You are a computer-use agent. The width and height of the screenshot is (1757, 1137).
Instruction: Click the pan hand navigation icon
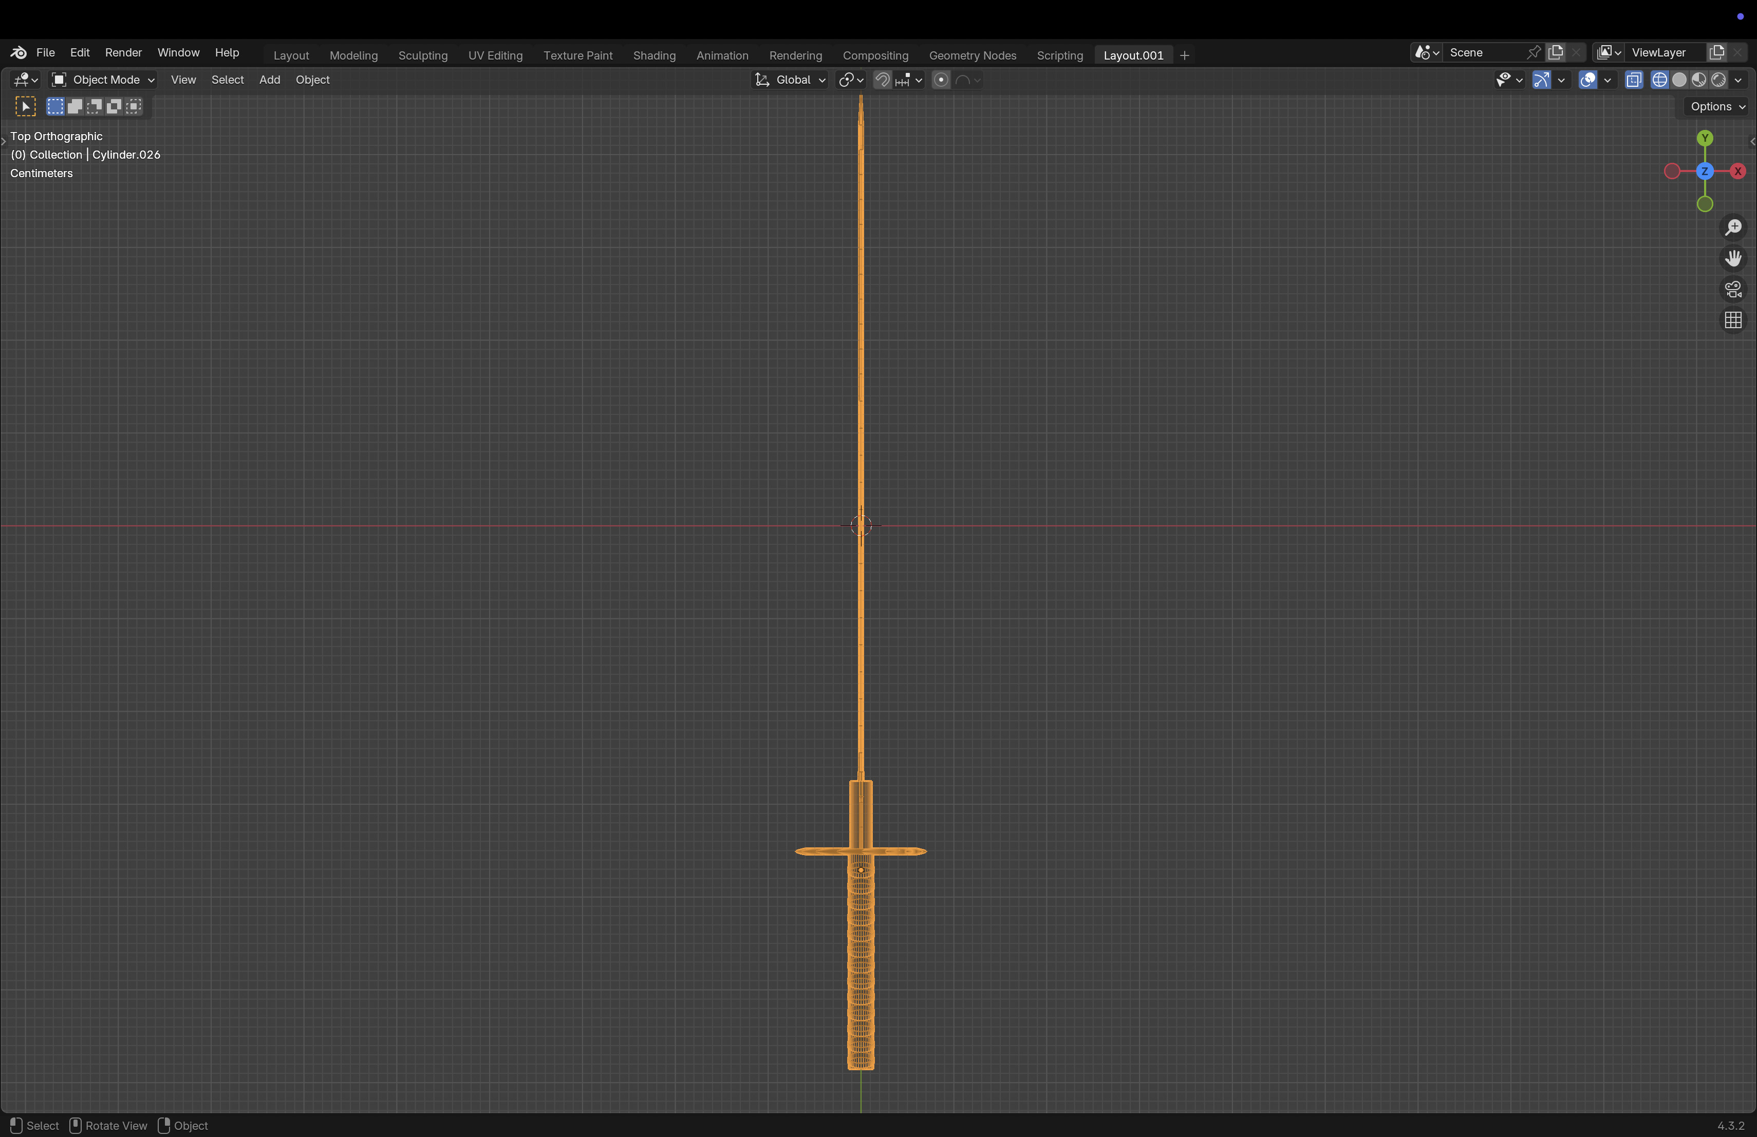[x=1733, y=258]
